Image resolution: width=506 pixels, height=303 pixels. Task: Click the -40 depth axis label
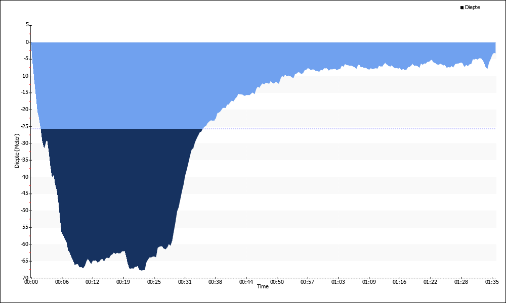pyautogui.click(x=25, y=177)
